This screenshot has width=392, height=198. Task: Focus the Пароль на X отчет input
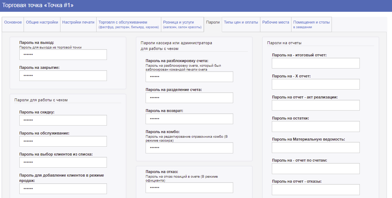(315, 84)
